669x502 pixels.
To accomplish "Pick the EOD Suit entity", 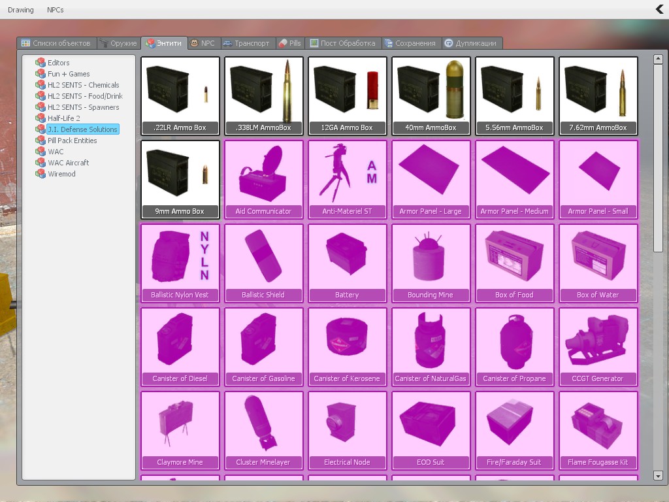I will 431,431.
